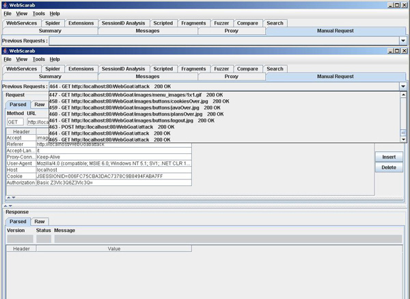Click the response Status field
Viewport: 410px width, 299px height.
pyautogui.click(x=44, y=239)
